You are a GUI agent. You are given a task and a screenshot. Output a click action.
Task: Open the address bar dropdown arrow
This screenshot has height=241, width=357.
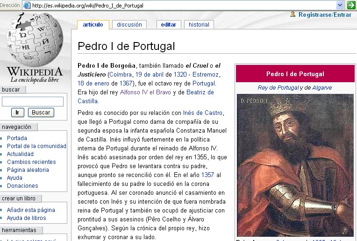coord(340,5)
